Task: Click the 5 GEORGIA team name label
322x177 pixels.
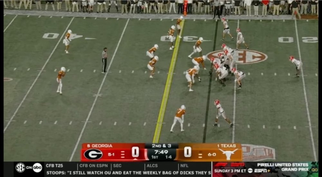Action: pyautogui.click(x=100, y=146)
